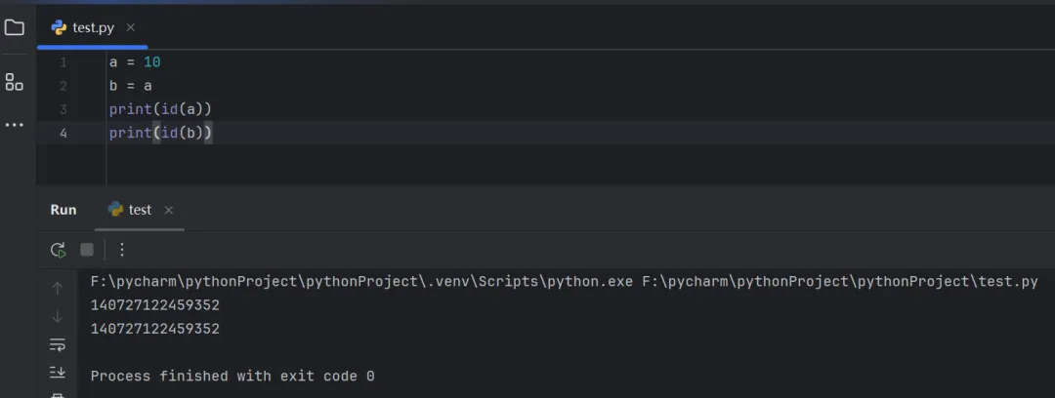Click line number 1 in gutter
The image size is (1055, 398).
pos(63,62)
